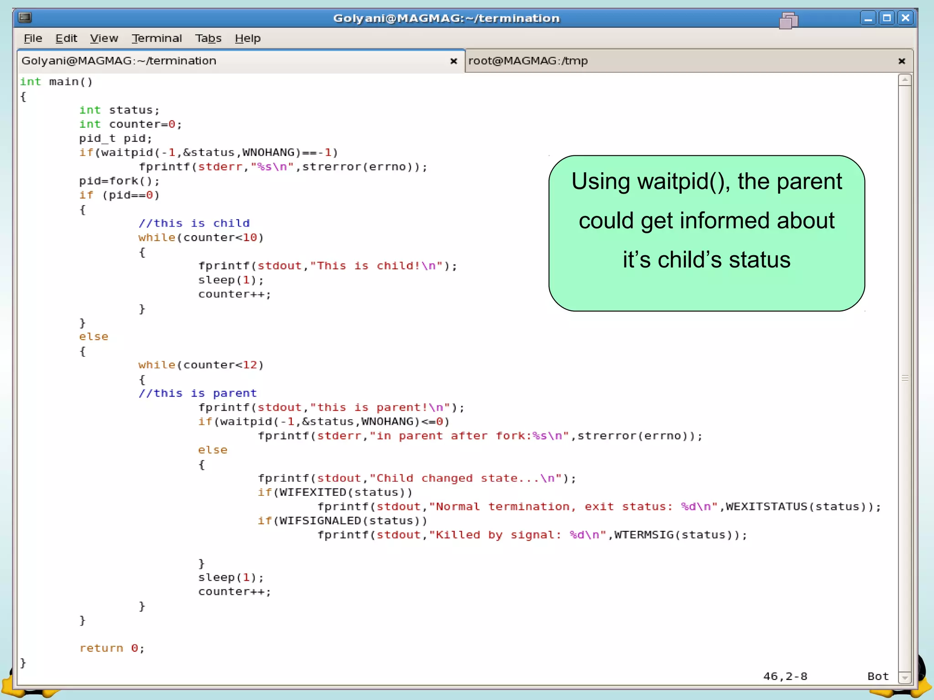Click the 'in parent after fork' fprintf line
Viewport: 934px width, 700px height.
(x=481, y=436)
